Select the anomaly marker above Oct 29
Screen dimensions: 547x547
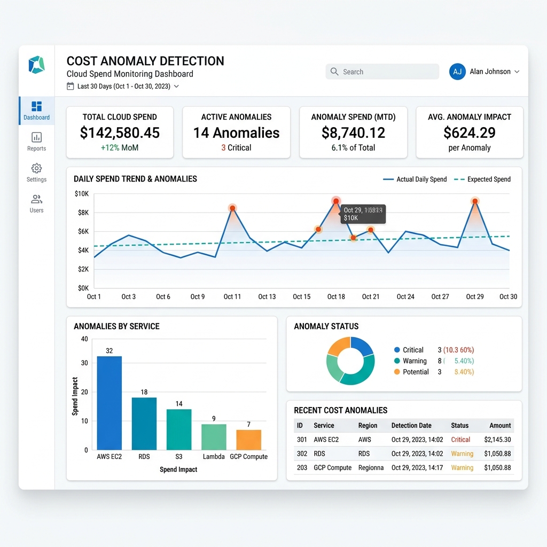click(x=474, y=201)
